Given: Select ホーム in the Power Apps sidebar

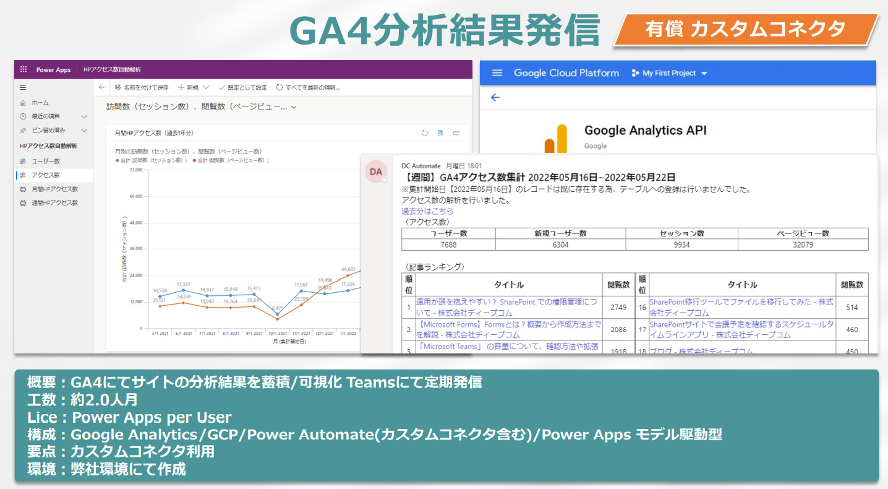Looking at the screenshot, I should tap(40, 103).
